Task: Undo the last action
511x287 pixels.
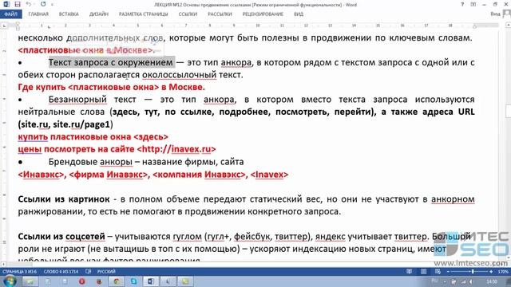Action: [x=29, y=5]
